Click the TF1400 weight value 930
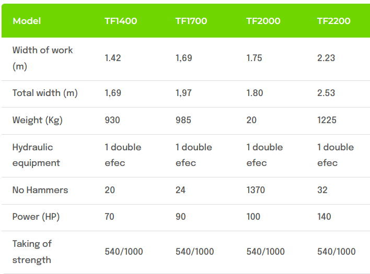Image resolution: width=370 pixels, height=274 pixels. point(112,120)
